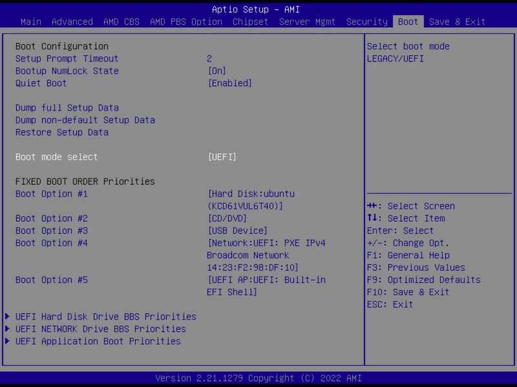The width and height of the screenshot is (517, 387).
Task: Click the '+/-: Change Opt.' hint
Action: pyautogui.click(x=408, y=243)
